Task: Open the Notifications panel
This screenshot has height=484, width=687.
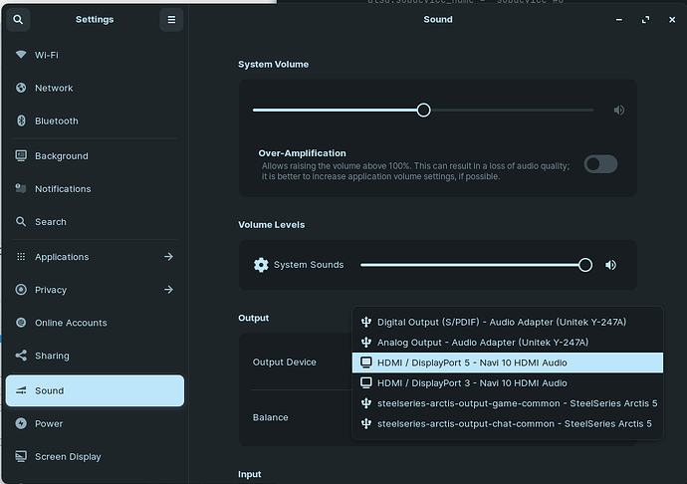Action: tap(95, 188)
